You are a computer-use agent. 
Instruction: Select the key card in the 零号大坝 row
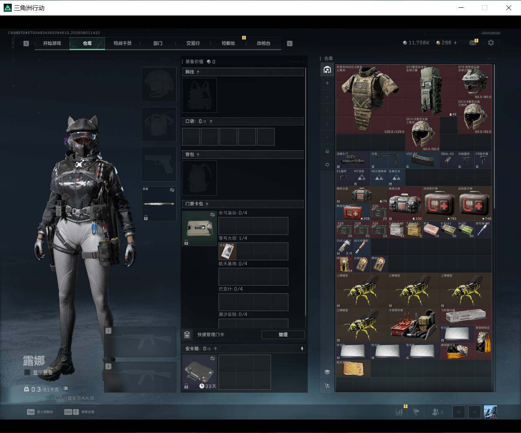(x=228, y=251)
